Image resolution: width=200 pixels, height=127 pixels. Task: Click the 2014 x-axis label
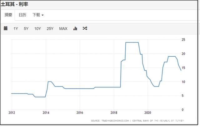pos(46,113)
